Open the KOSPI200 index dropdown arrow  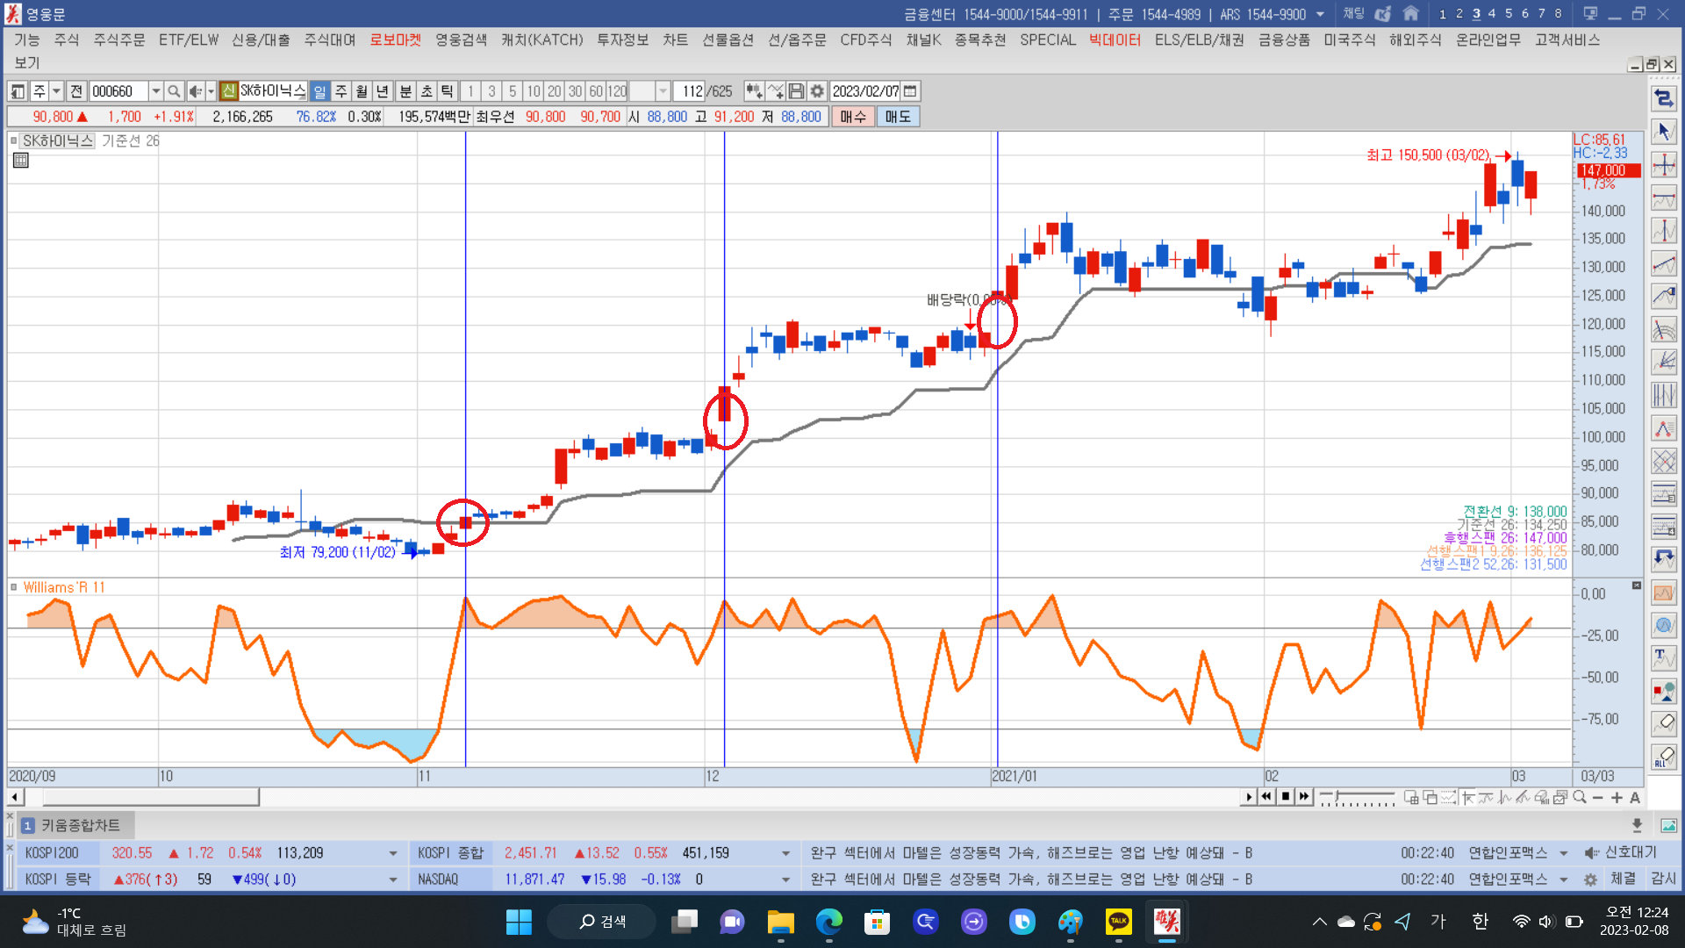[x=392, y=853]
